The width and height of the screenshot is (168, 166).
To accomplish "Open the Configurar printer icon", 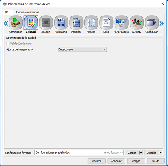I will 152,22.
